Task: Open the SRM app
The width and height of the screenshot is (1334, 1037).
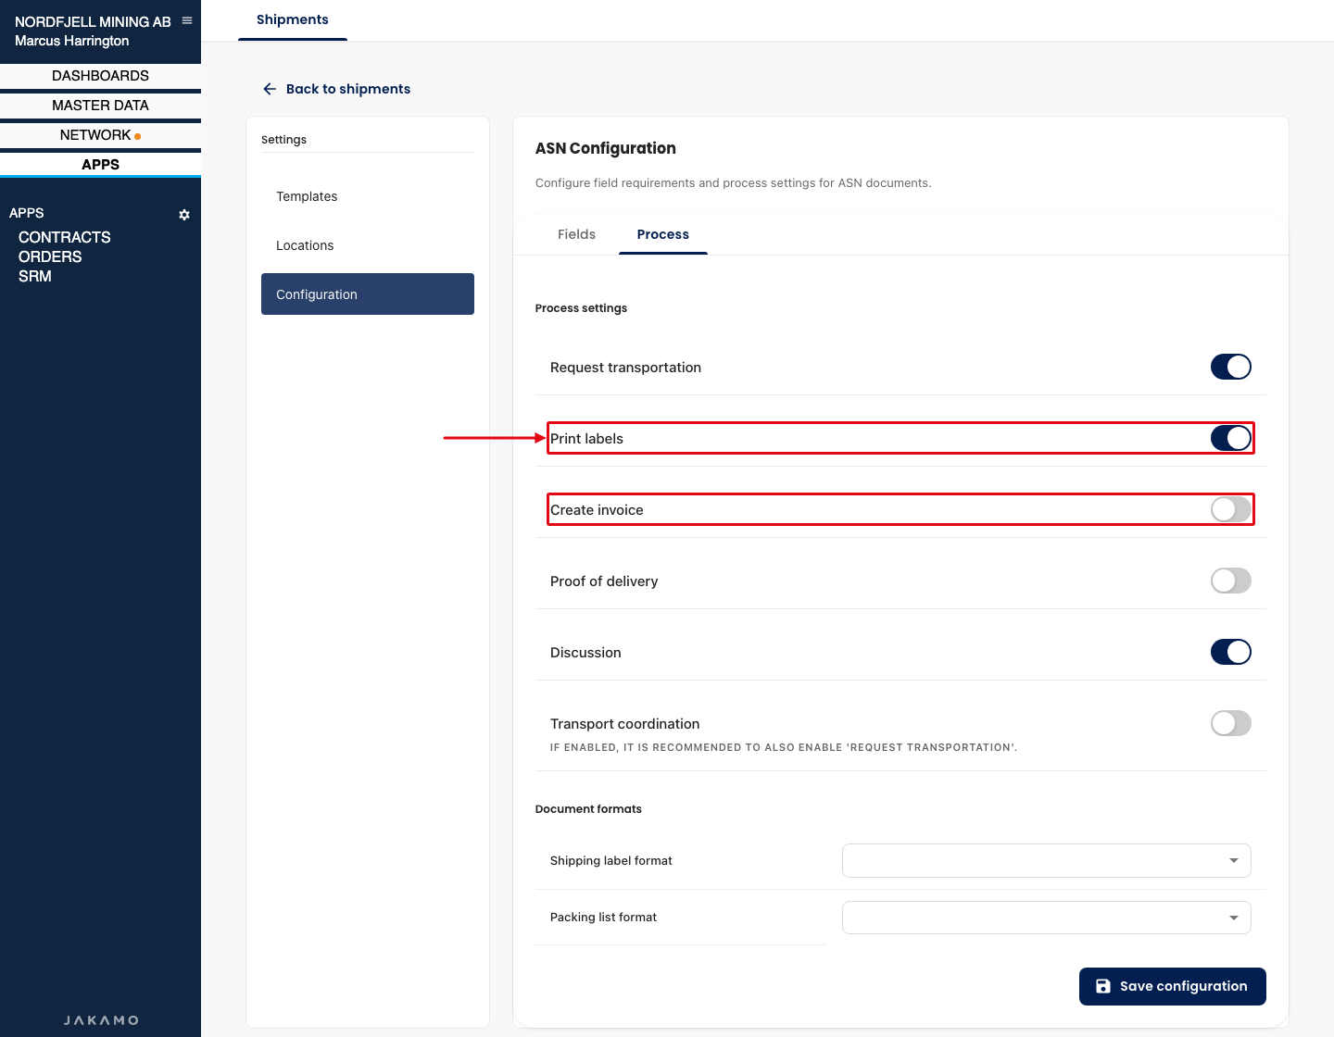Action: 35,276
